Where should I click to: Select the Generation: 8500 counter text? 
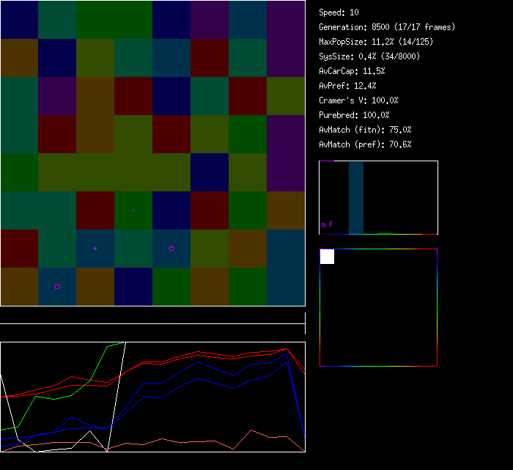[387, 27]
